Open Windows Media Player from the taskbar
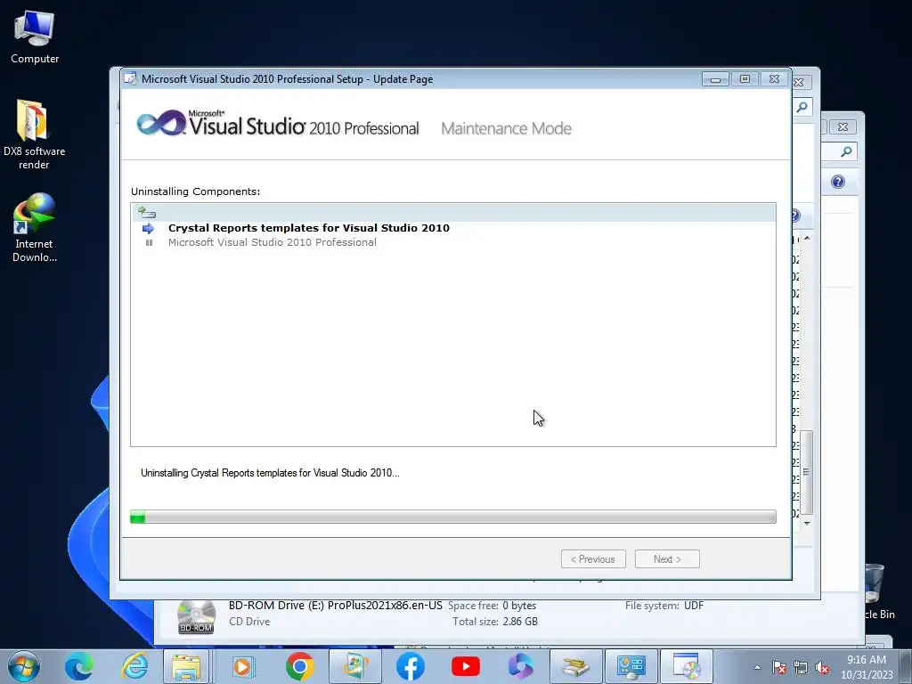This screenshot has height=684, width=912. [x=243, y=666]
